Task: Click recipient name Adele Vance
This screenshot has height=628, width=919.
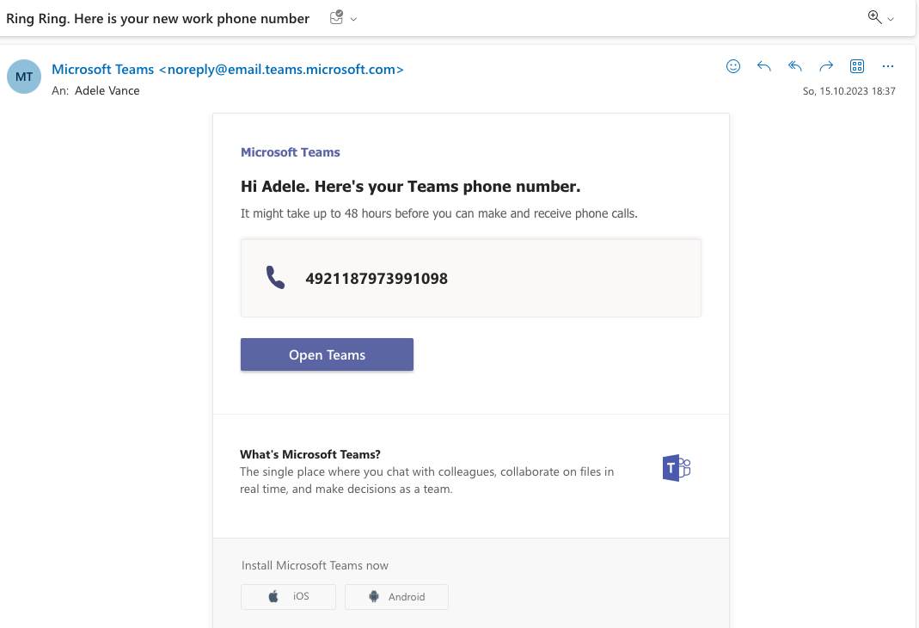Action: 107,91
